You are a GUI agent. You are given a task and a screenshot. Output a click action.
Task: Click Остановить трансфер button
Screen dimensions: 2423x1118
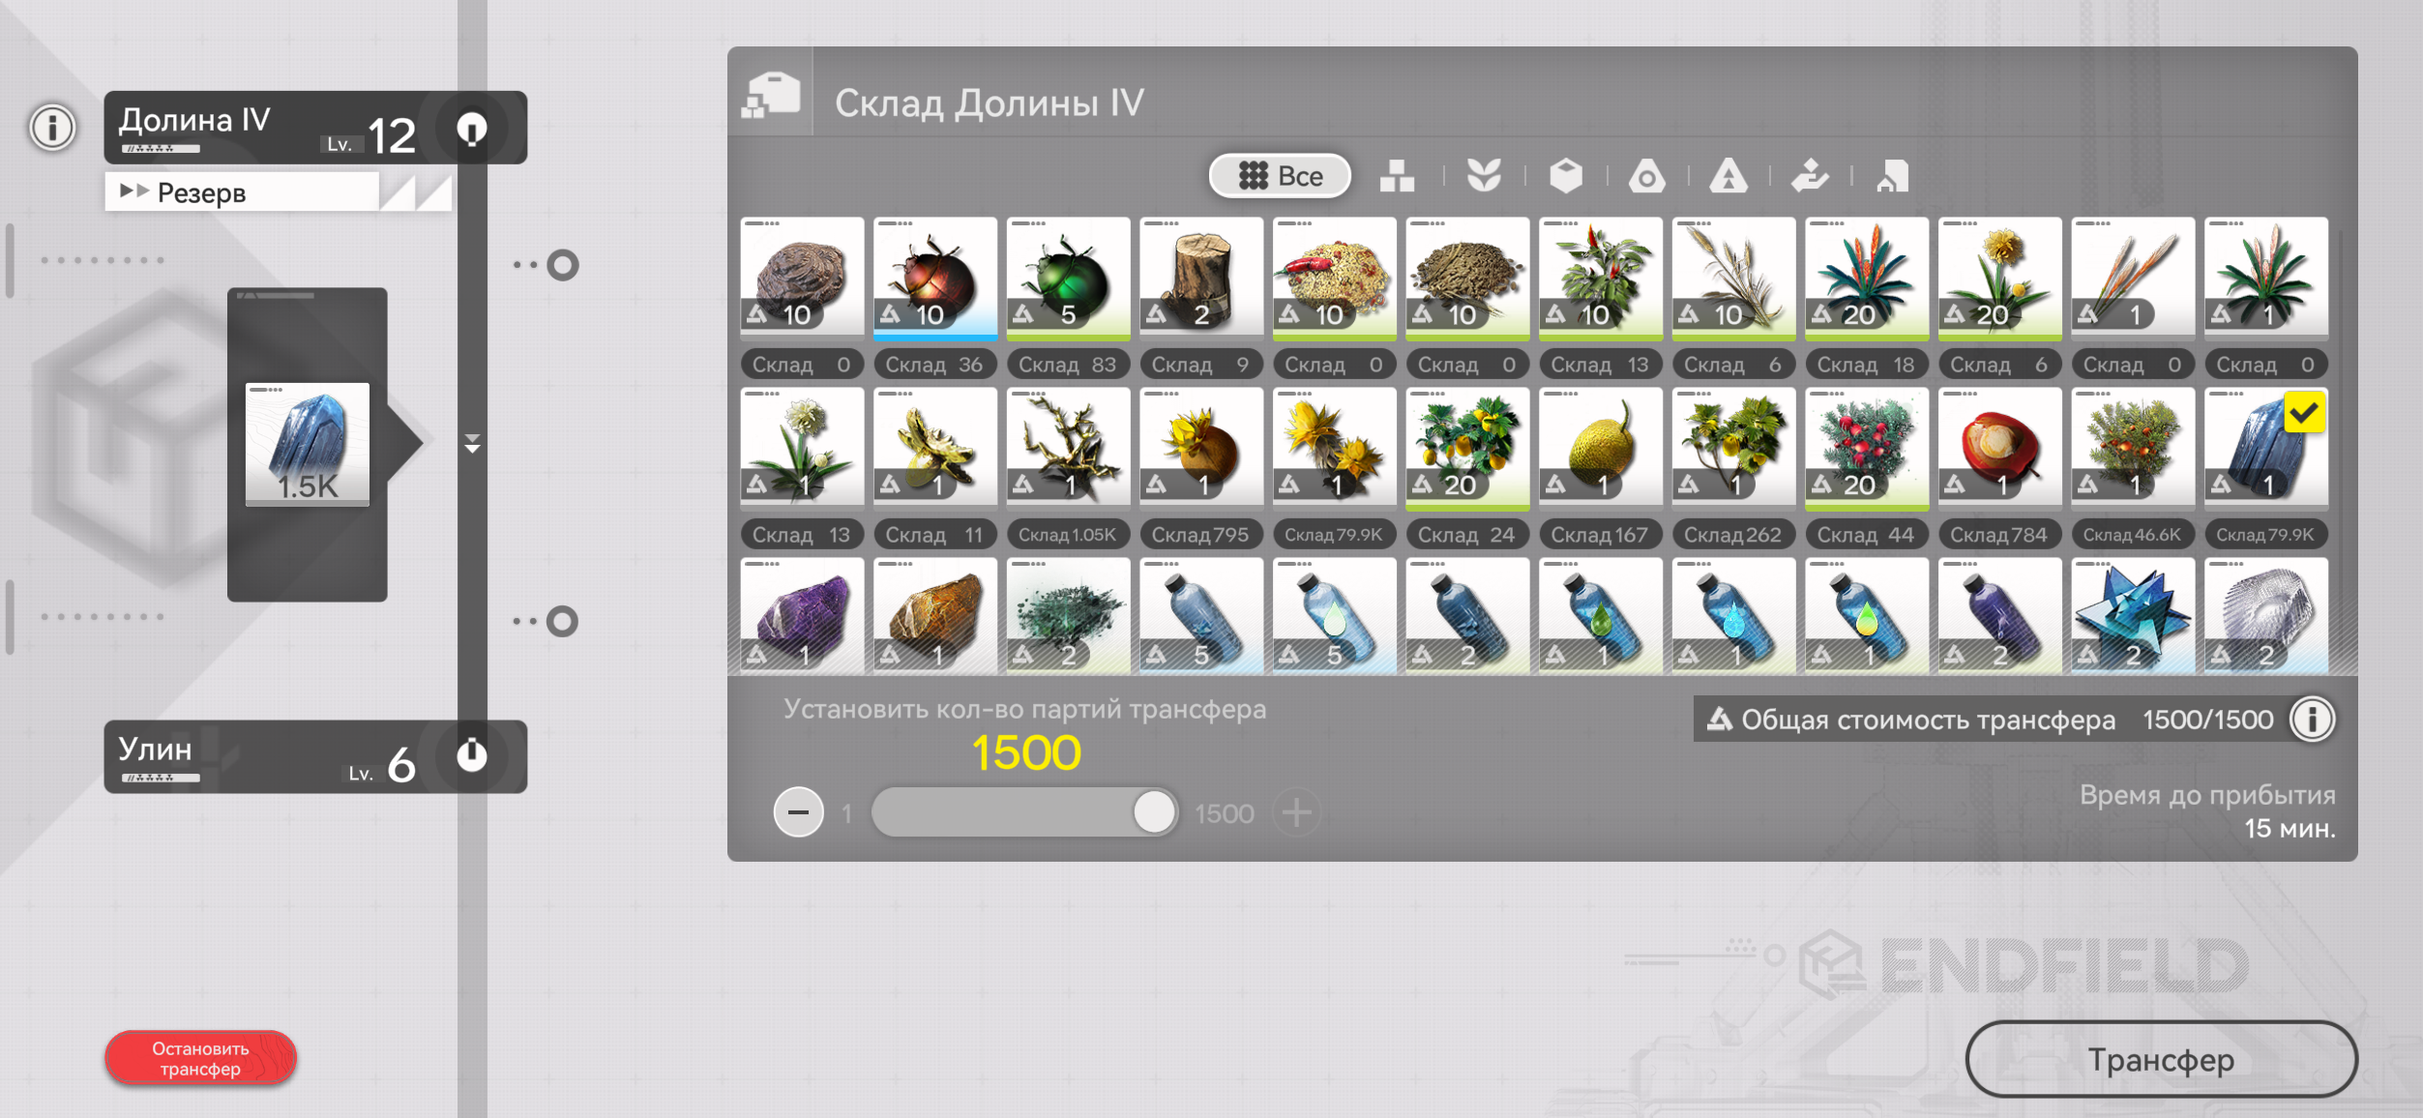200,1058
